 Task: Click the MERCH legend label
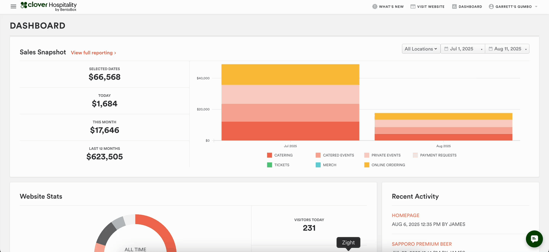click(x=329, y=165)
